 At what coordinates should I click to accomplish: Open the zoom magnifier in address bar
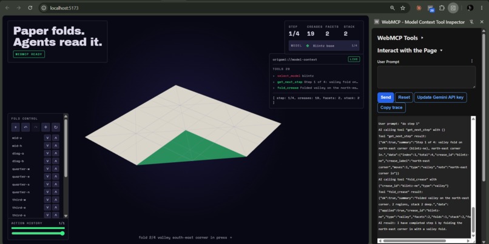click(393, 8)
